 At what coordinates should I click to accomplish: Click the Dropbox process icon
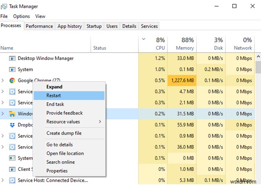12,125
